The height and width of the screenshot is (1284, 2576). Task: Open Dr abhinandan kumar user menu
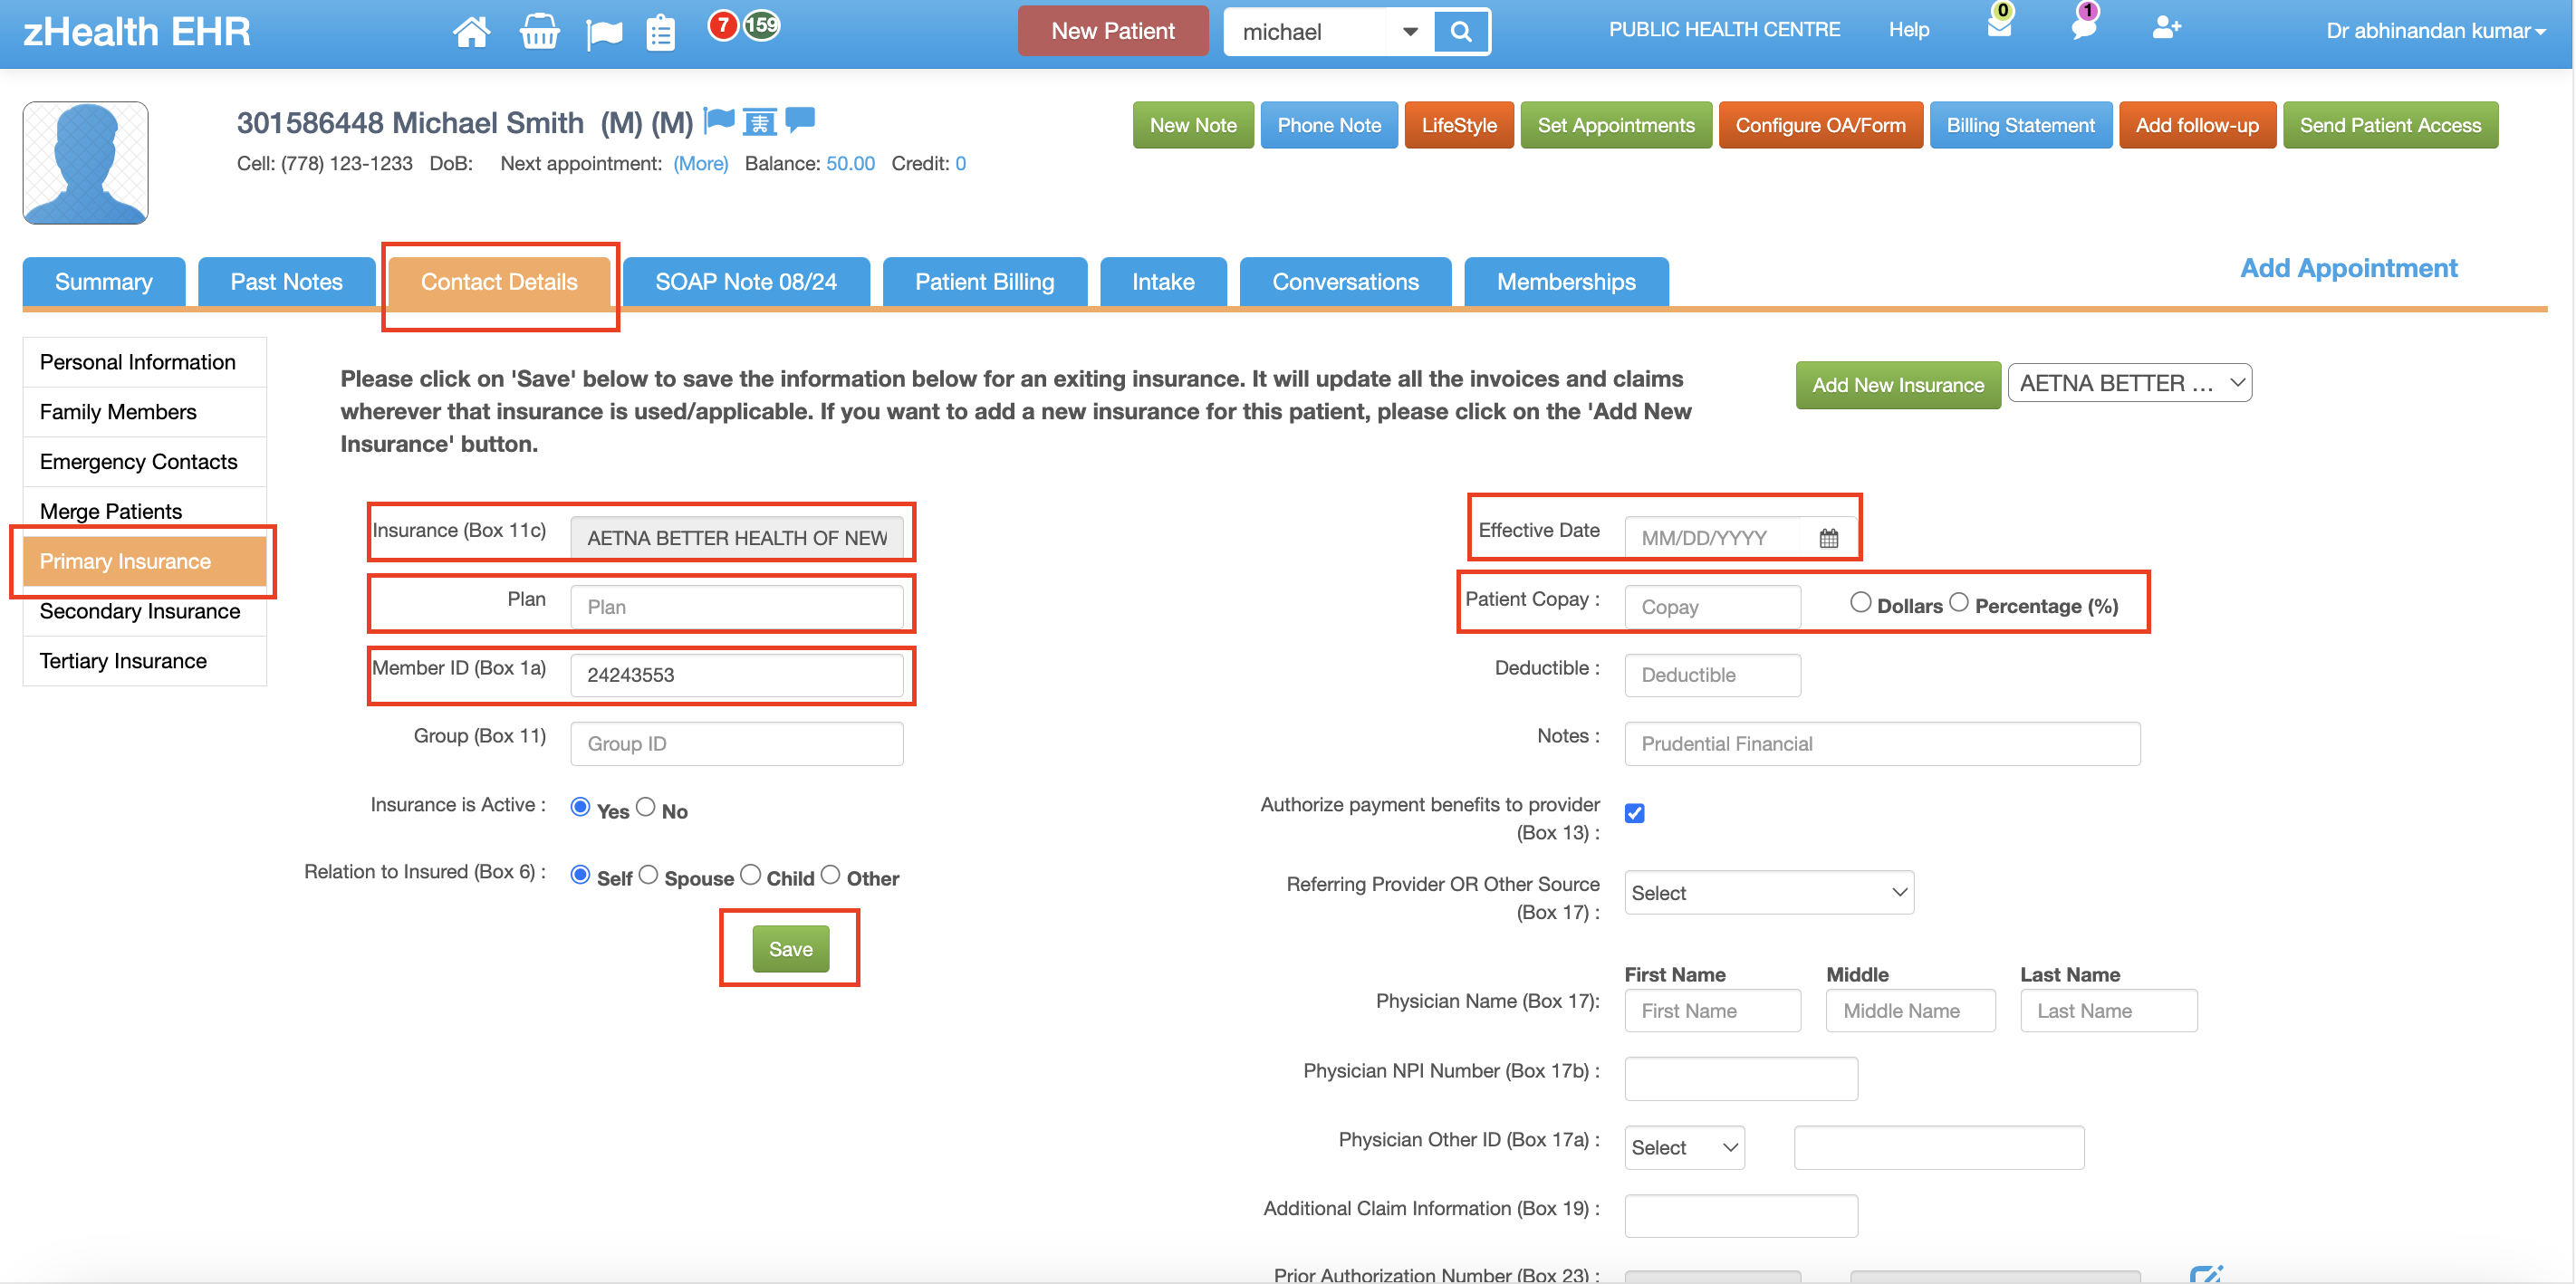coord(2435,31)
